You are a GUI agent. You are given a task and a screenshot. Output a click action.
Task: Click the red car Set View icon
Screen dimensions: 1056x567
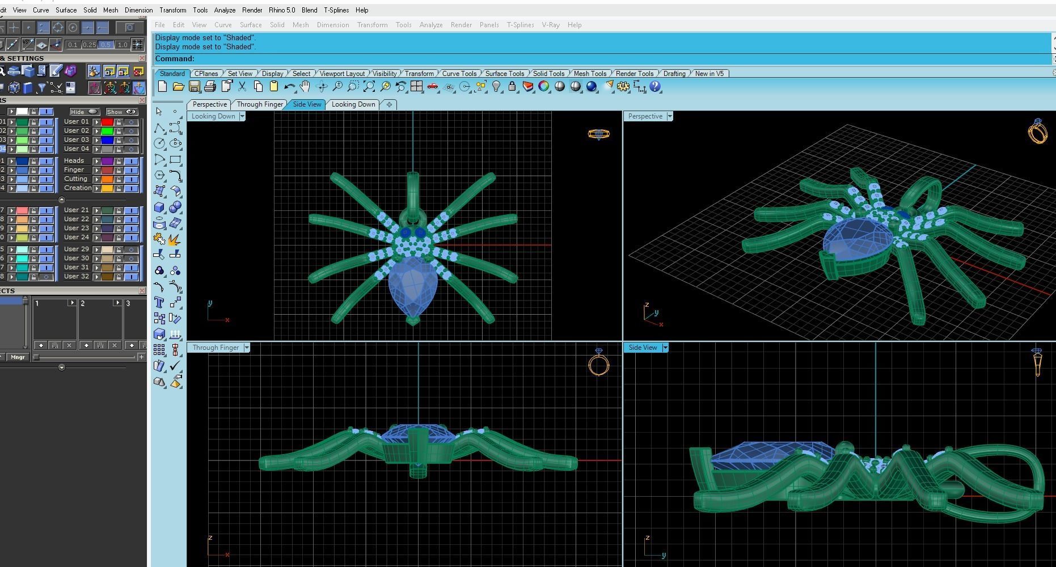433,86
